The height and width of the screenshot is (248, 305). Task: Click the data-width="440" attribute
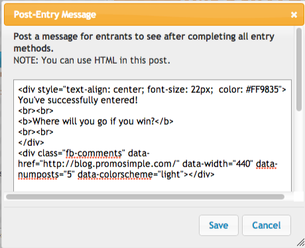[x=219, y=164]
